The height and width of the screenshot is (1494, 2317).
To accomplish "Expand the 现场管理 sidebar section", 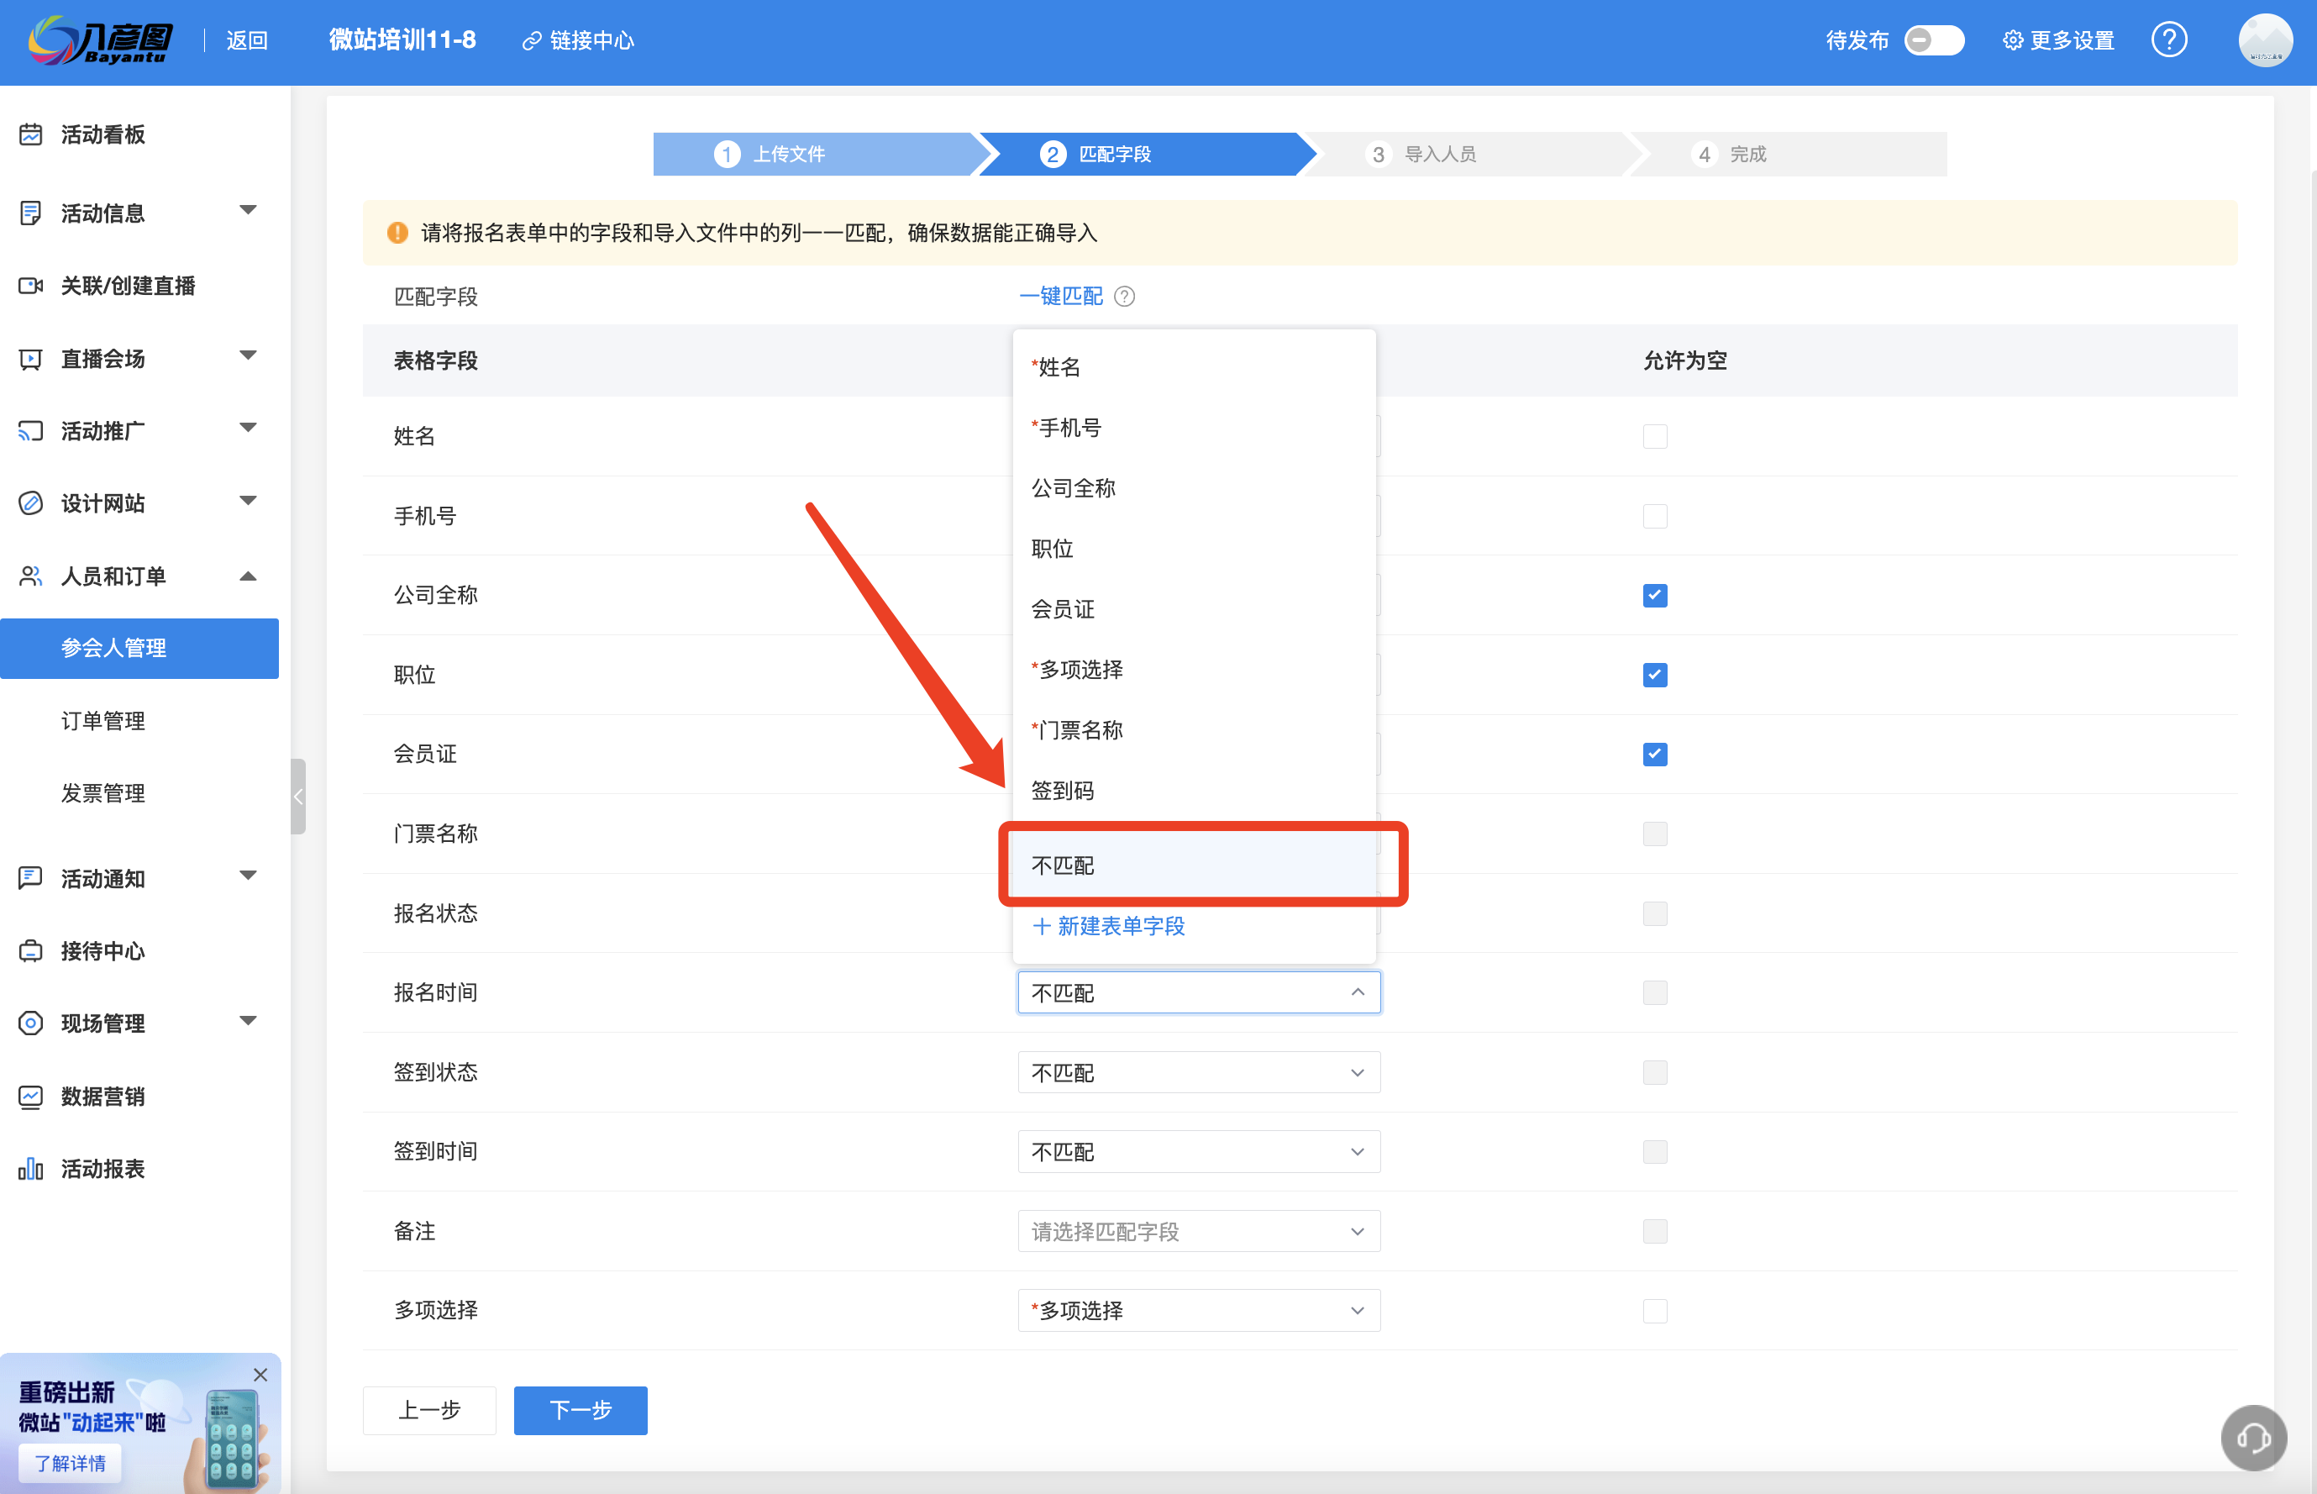I will click(x=249, y=1021).
